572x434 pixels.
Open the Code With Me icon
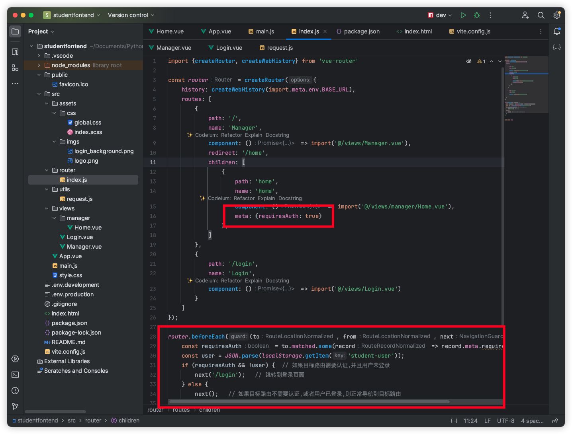click(525, 15)
